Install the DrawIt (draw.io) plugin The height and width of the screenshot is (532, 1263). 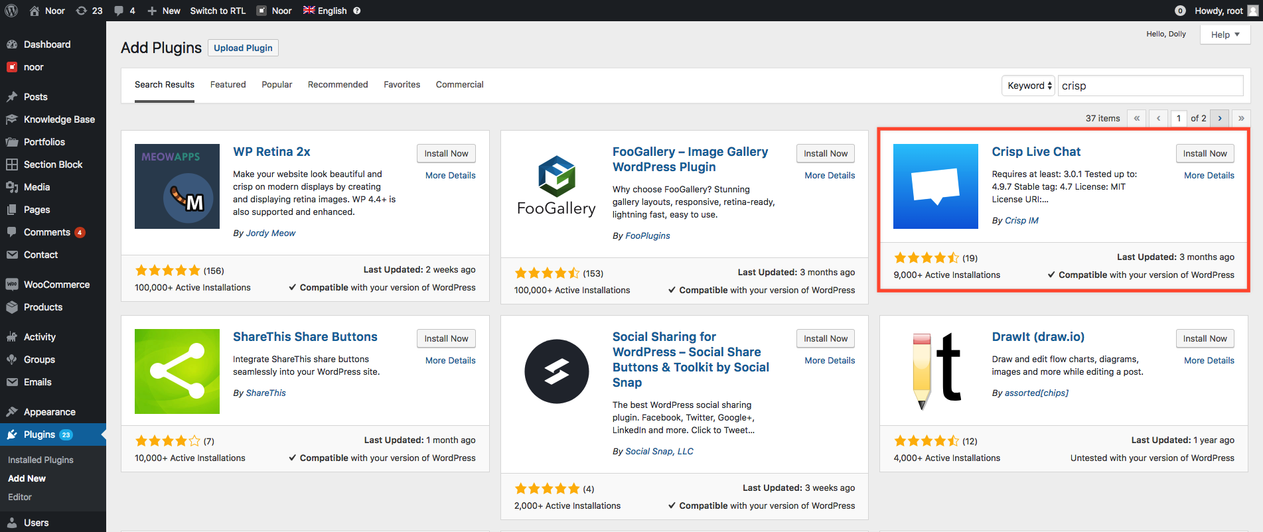click(1205, 338)
